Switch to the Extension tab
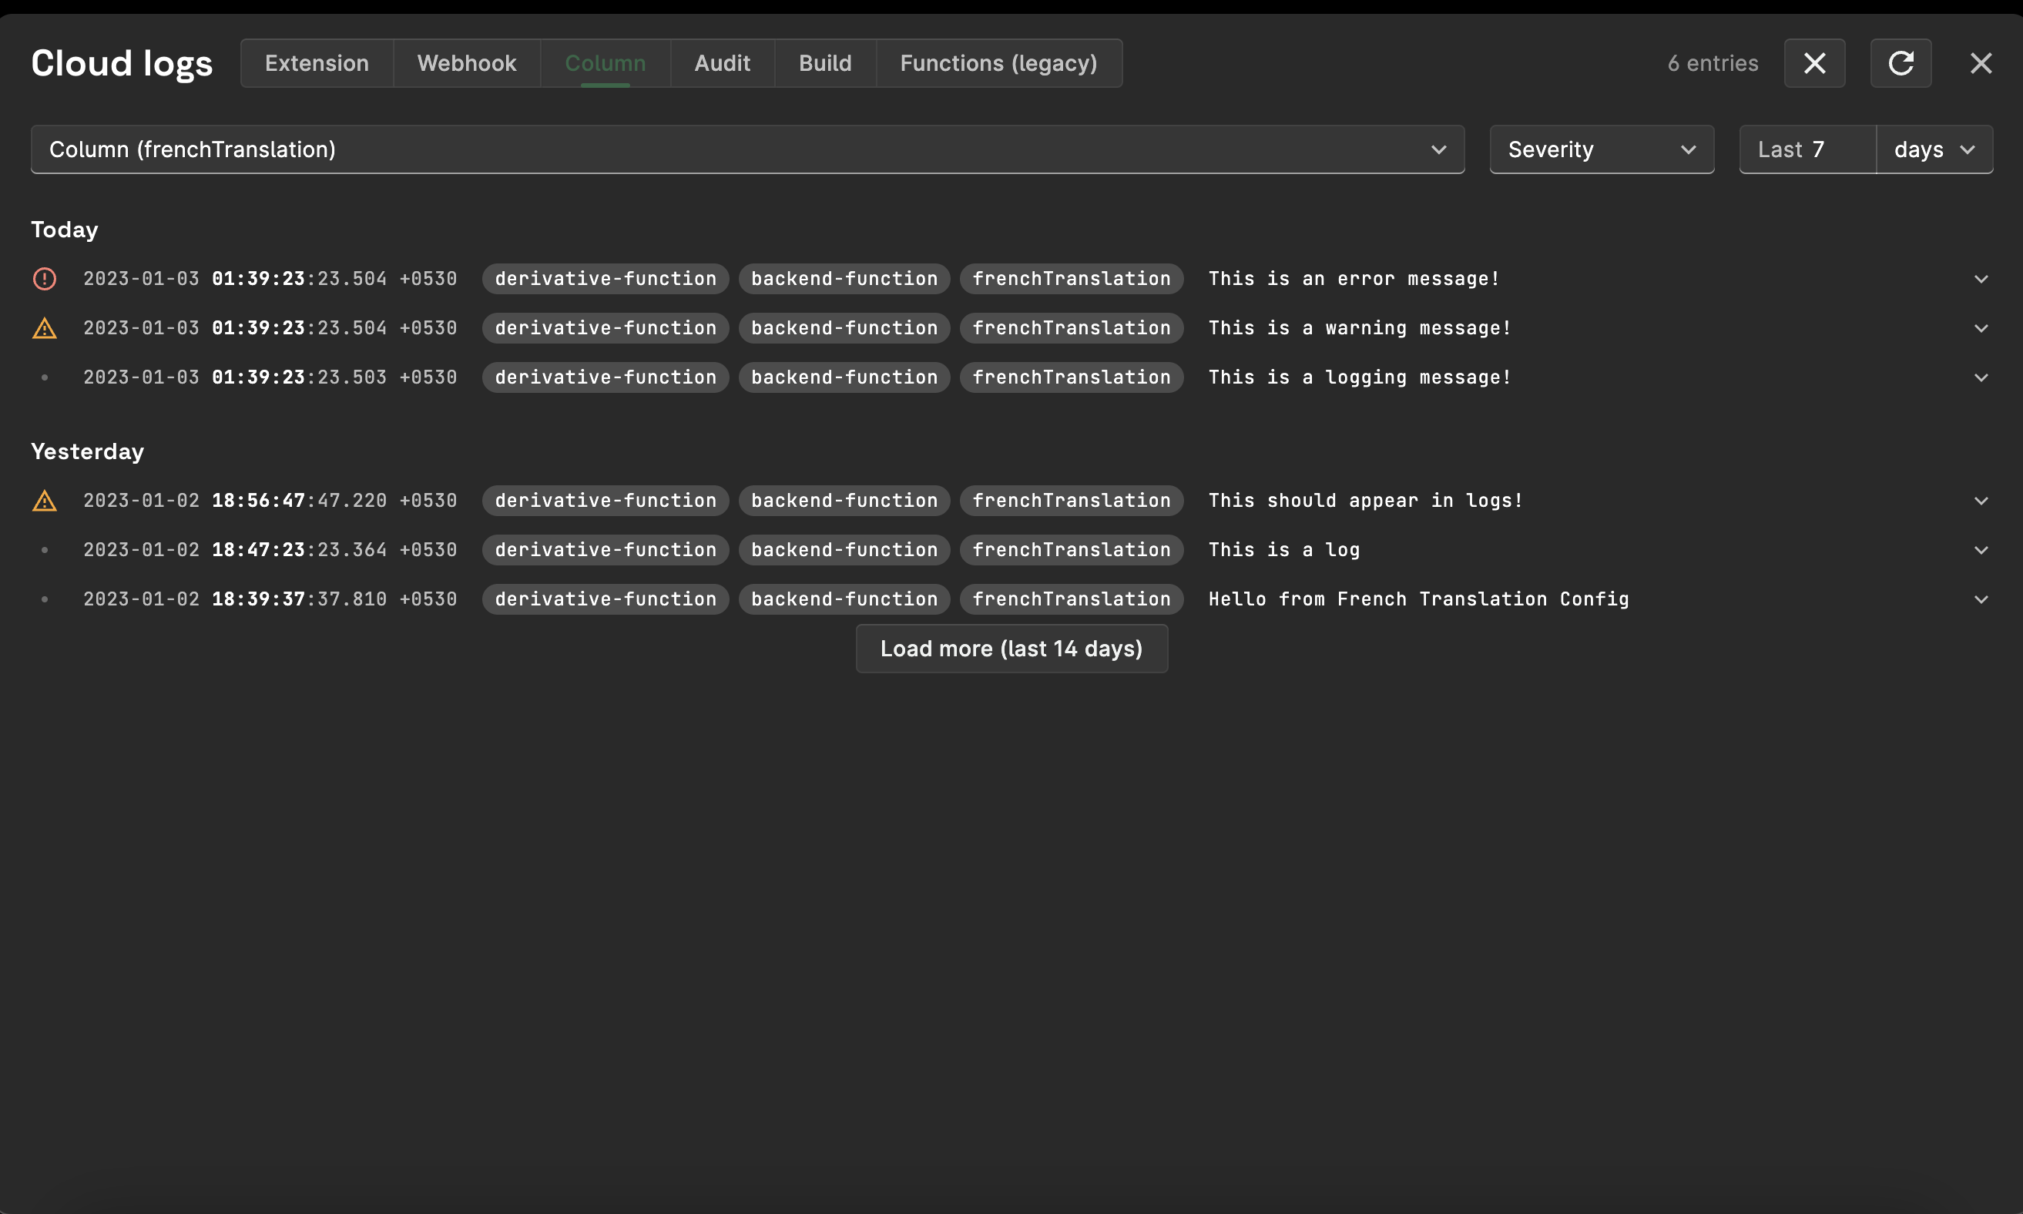The height and width of the screenshot is (1214, 2023). pos(317,63)
